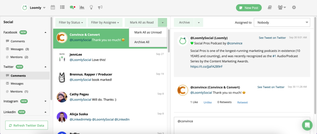The width and height of the screenshot is (317, 134).
Task: Open the calendar view icon
Action: [53, 7]
